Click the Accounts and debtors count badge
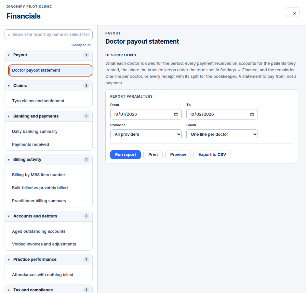Viewport: 306px width, 293px height. click(x=86, y=216)
